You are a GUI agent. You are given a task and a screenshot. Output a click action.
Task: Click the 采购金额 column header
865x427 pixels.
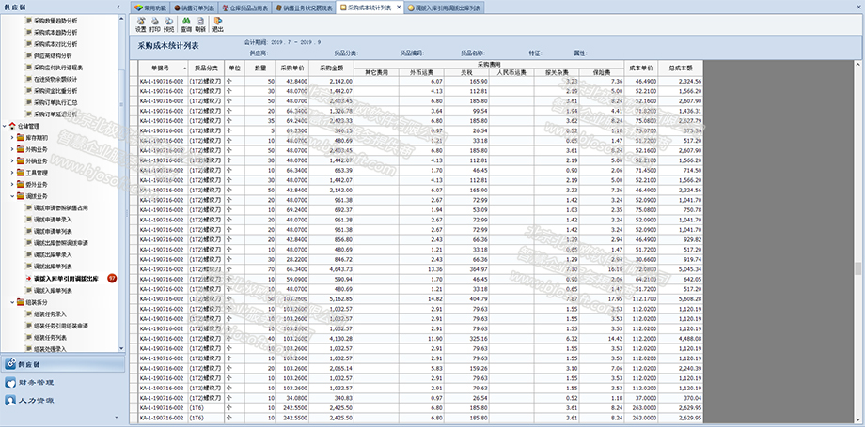(332, 69)
